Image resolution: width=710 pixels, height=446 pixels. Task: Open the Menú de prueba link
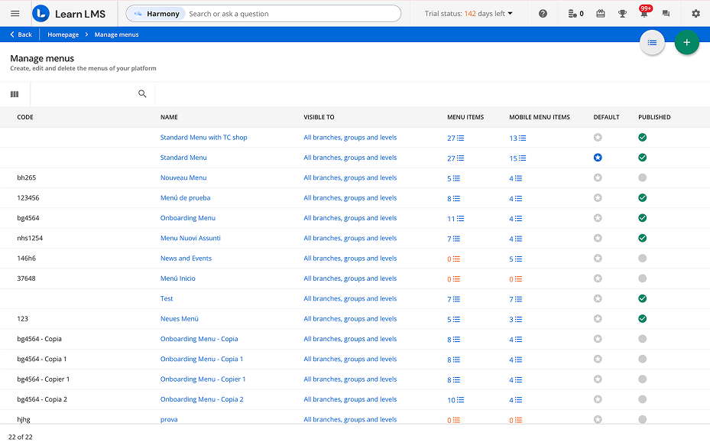pos(185,197)
